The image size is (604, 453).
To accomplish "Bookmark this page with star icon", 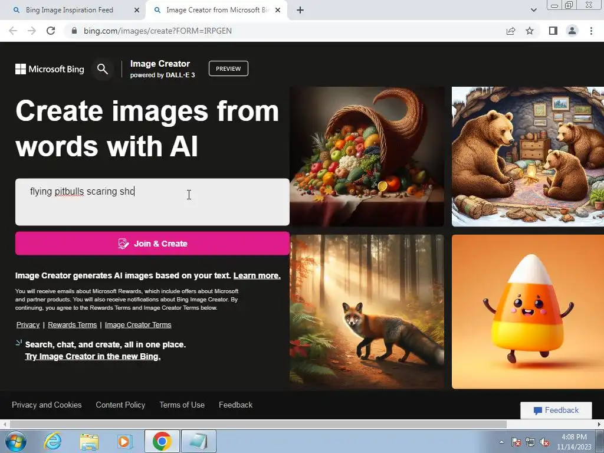I will [530, 31].
